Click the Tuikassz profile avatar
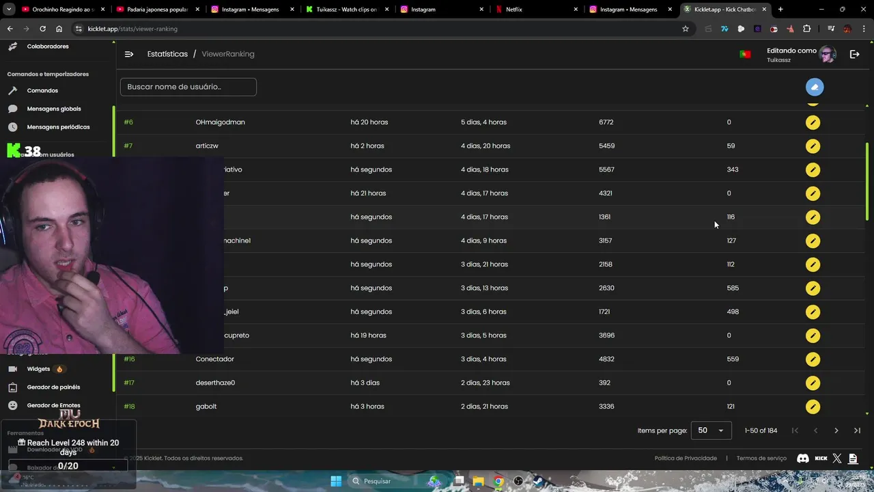 click(x=828, y=55)
